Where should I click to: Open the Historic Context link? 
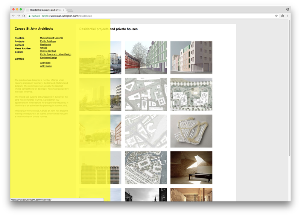(x=48, y=51)
